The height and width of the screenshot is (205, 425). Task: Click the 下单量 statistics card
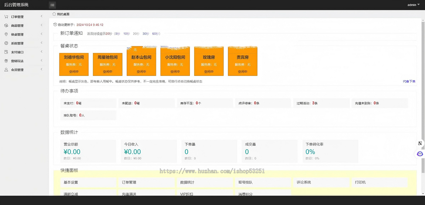click(210, 151)
